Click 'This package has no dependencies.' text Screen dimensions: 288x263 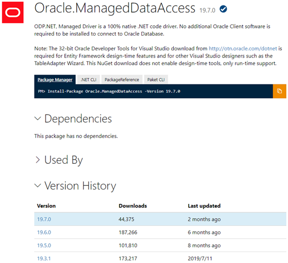[76, 136]
